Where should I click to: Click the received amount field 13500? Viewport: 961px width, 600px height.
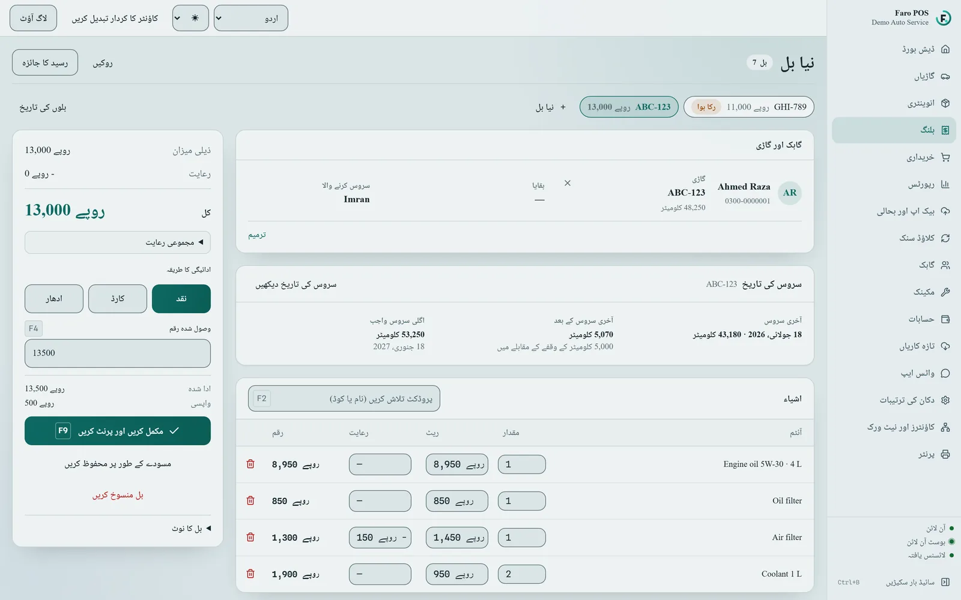[118, 353]
